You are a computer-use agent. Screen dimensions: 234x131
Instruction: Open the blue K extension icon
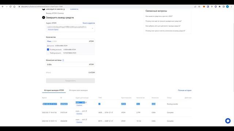coord(208,7)
